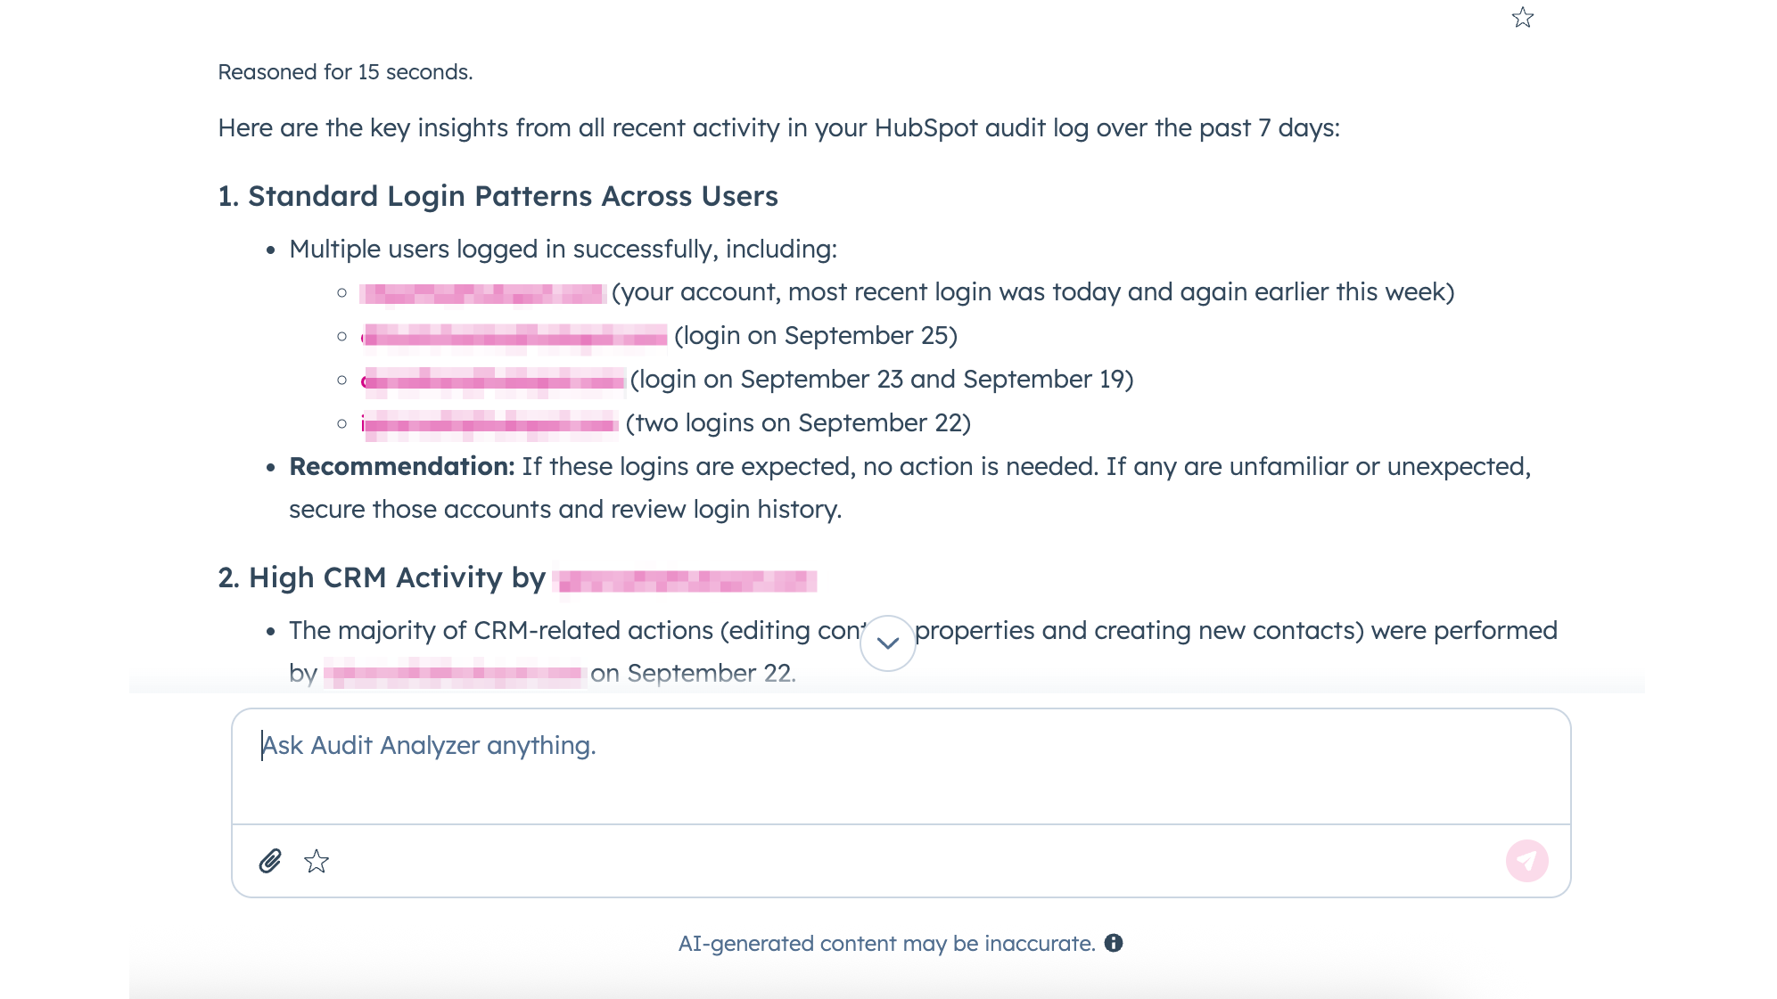Screen dimensions: 1777x999
Task: Reveal hidden message content via the chevron
Action: 887,643
